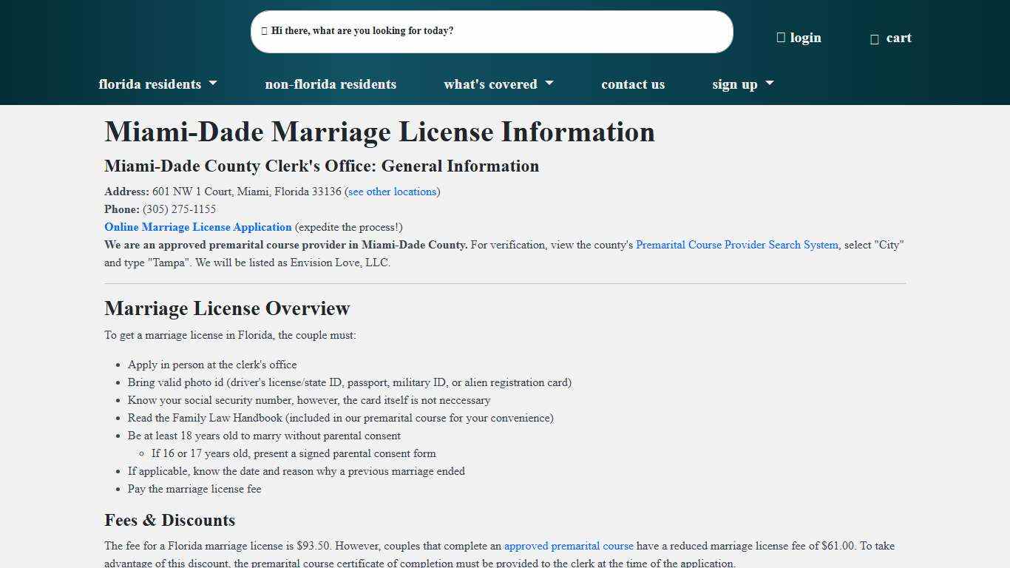Screen dimensions: 1010x568
Task: Click the login icon in the header
Action: 780,37
